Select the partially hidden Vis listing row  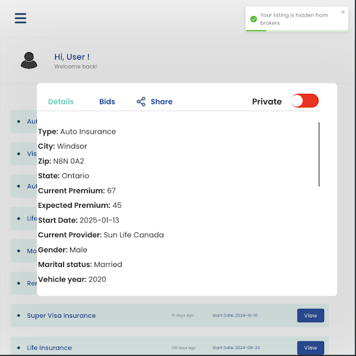click(24, 154)
